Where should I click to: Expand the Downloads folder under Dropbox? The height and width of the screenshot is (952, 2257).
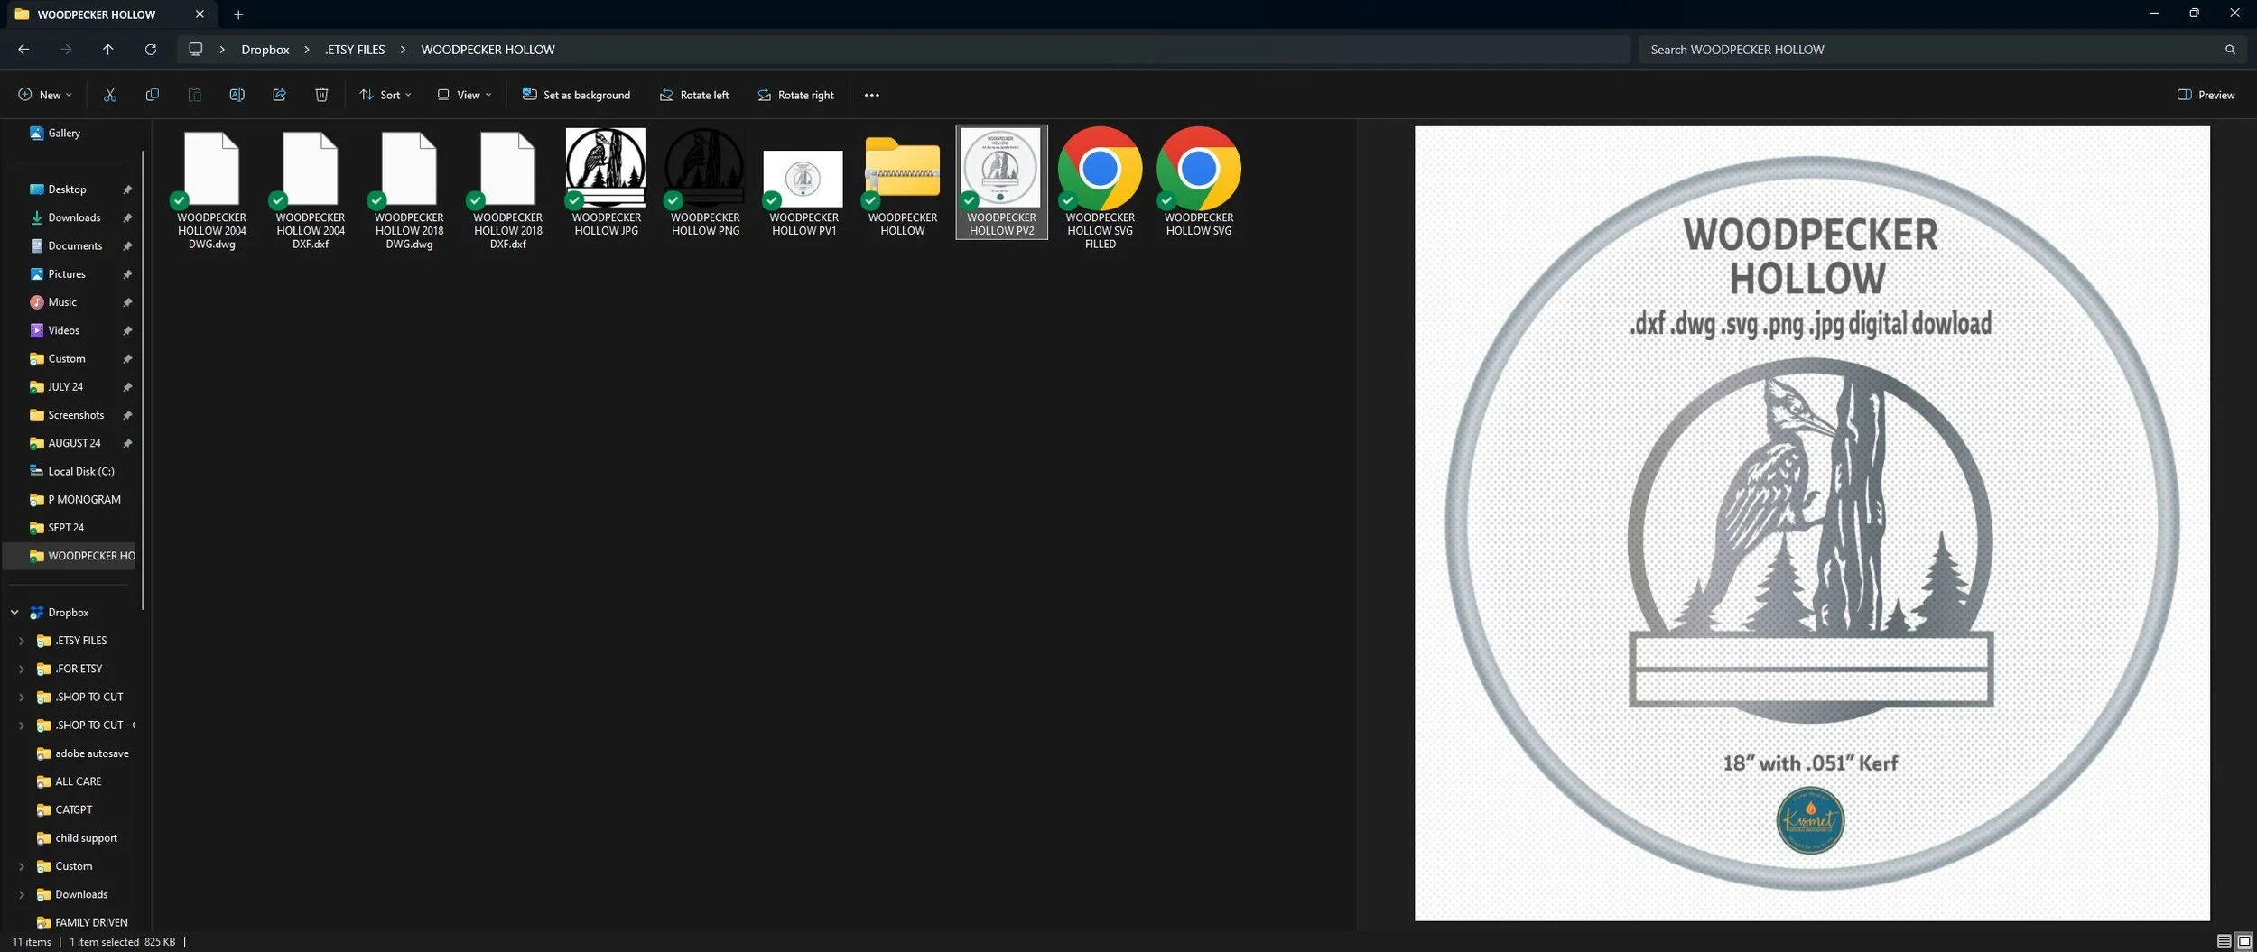point(22,894)
